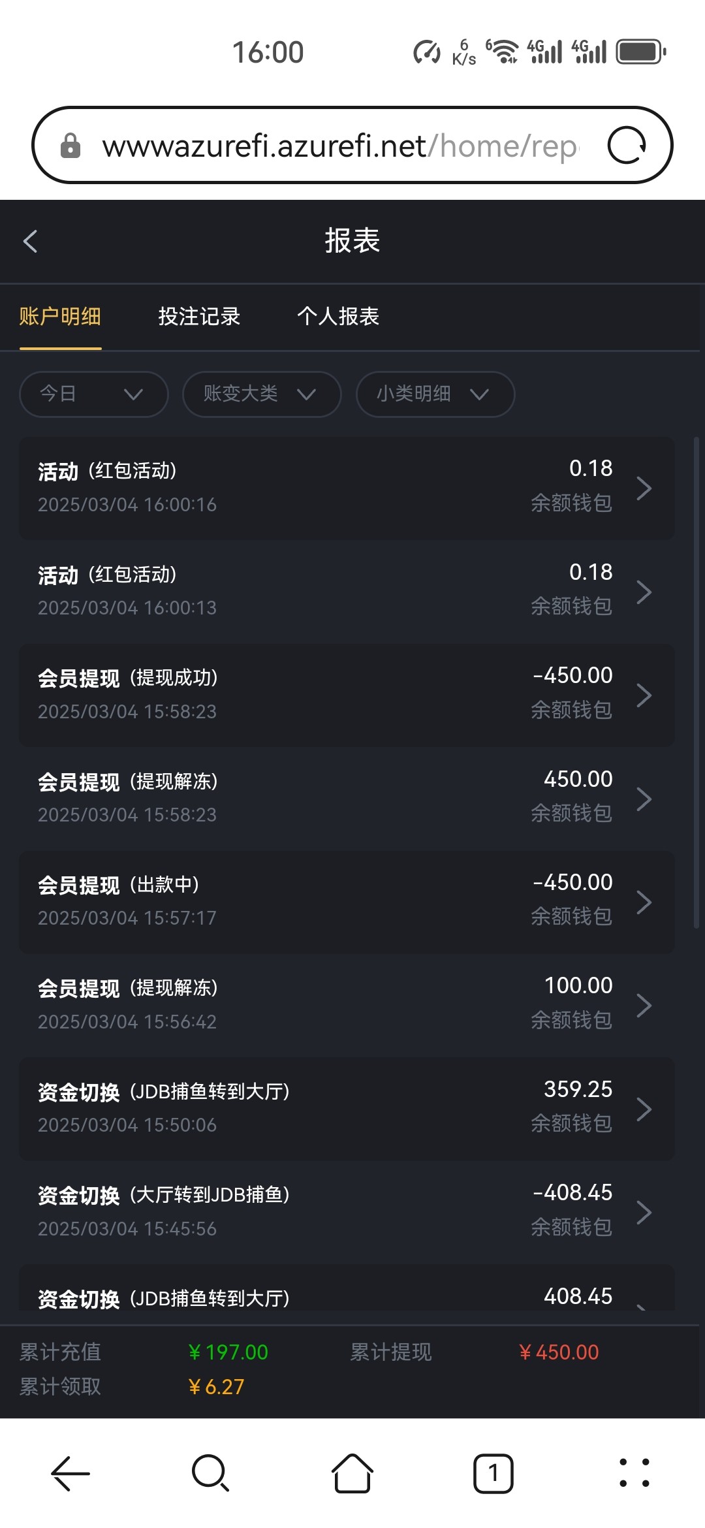This screenshot has width=705, height=1528.
Task: Open the tab switcher showing 1 tab
Action: 493,1474
